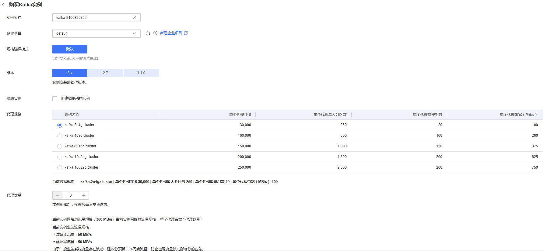Refresh the enterprise project list

coord(148,33)
